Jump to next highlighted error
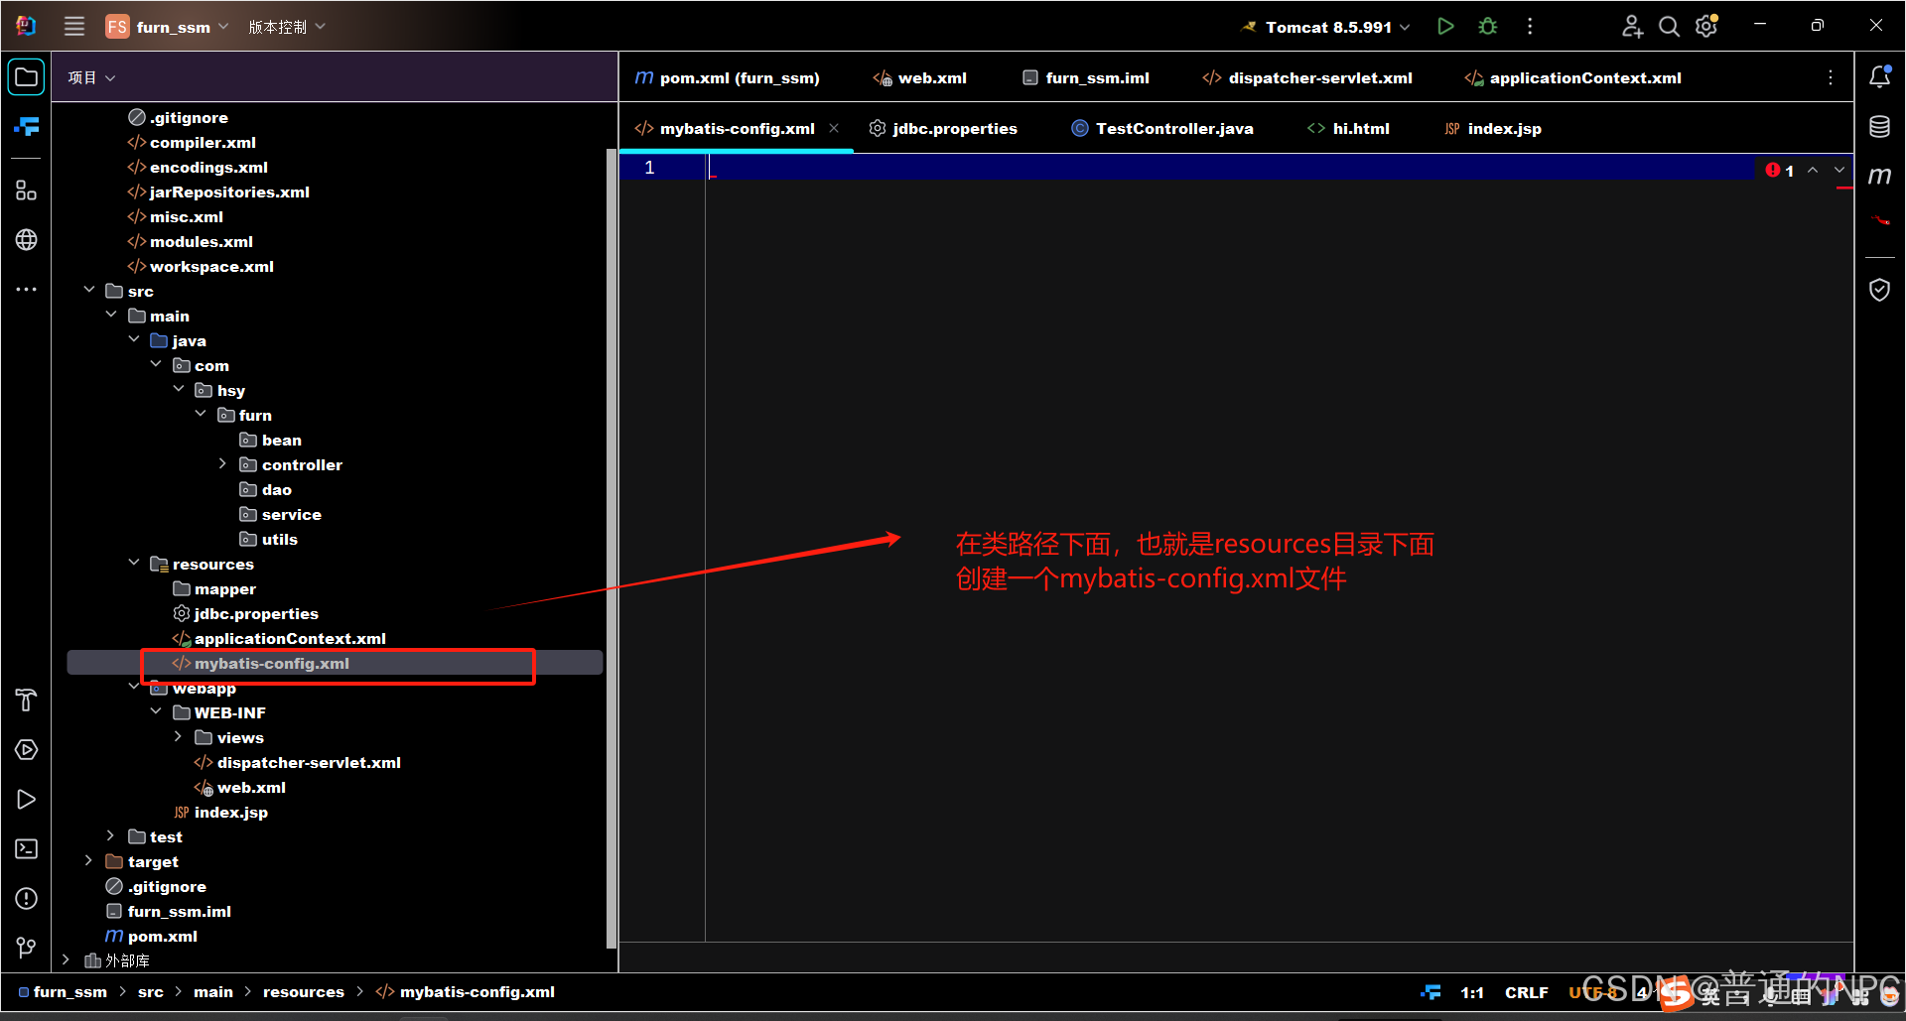Viewport: 1906px width, 1021px height. click(x=1839, y=171)
